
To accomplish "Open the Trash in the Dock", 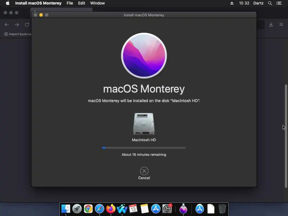I will 222,209.
